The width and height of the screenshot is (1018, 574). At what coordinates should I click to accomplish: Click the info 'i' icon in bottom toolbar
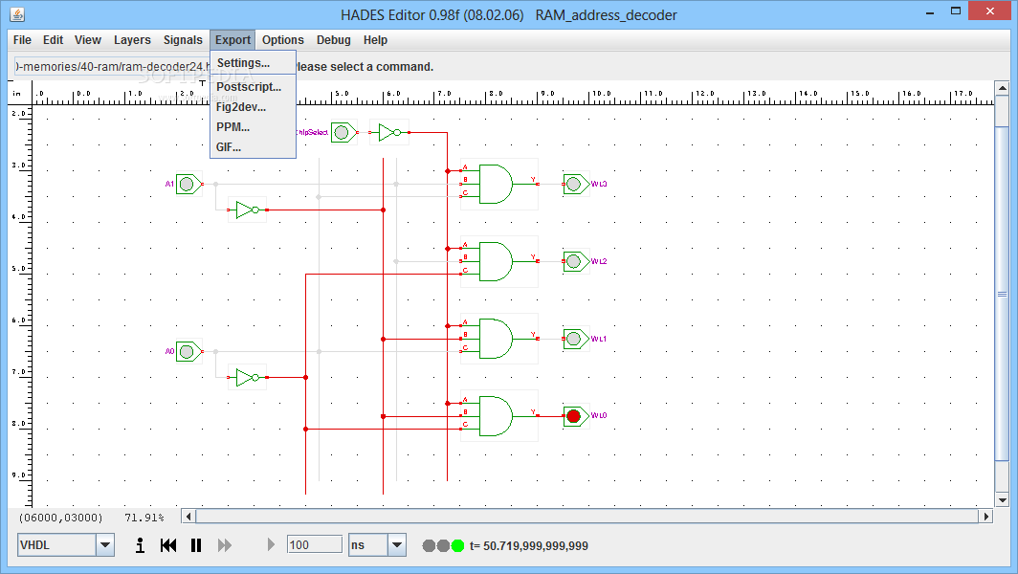(x=140, y=545)
